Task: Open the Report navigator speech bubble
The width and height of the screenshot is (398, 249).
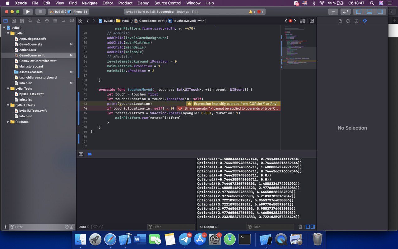Action: coord(72,21)
